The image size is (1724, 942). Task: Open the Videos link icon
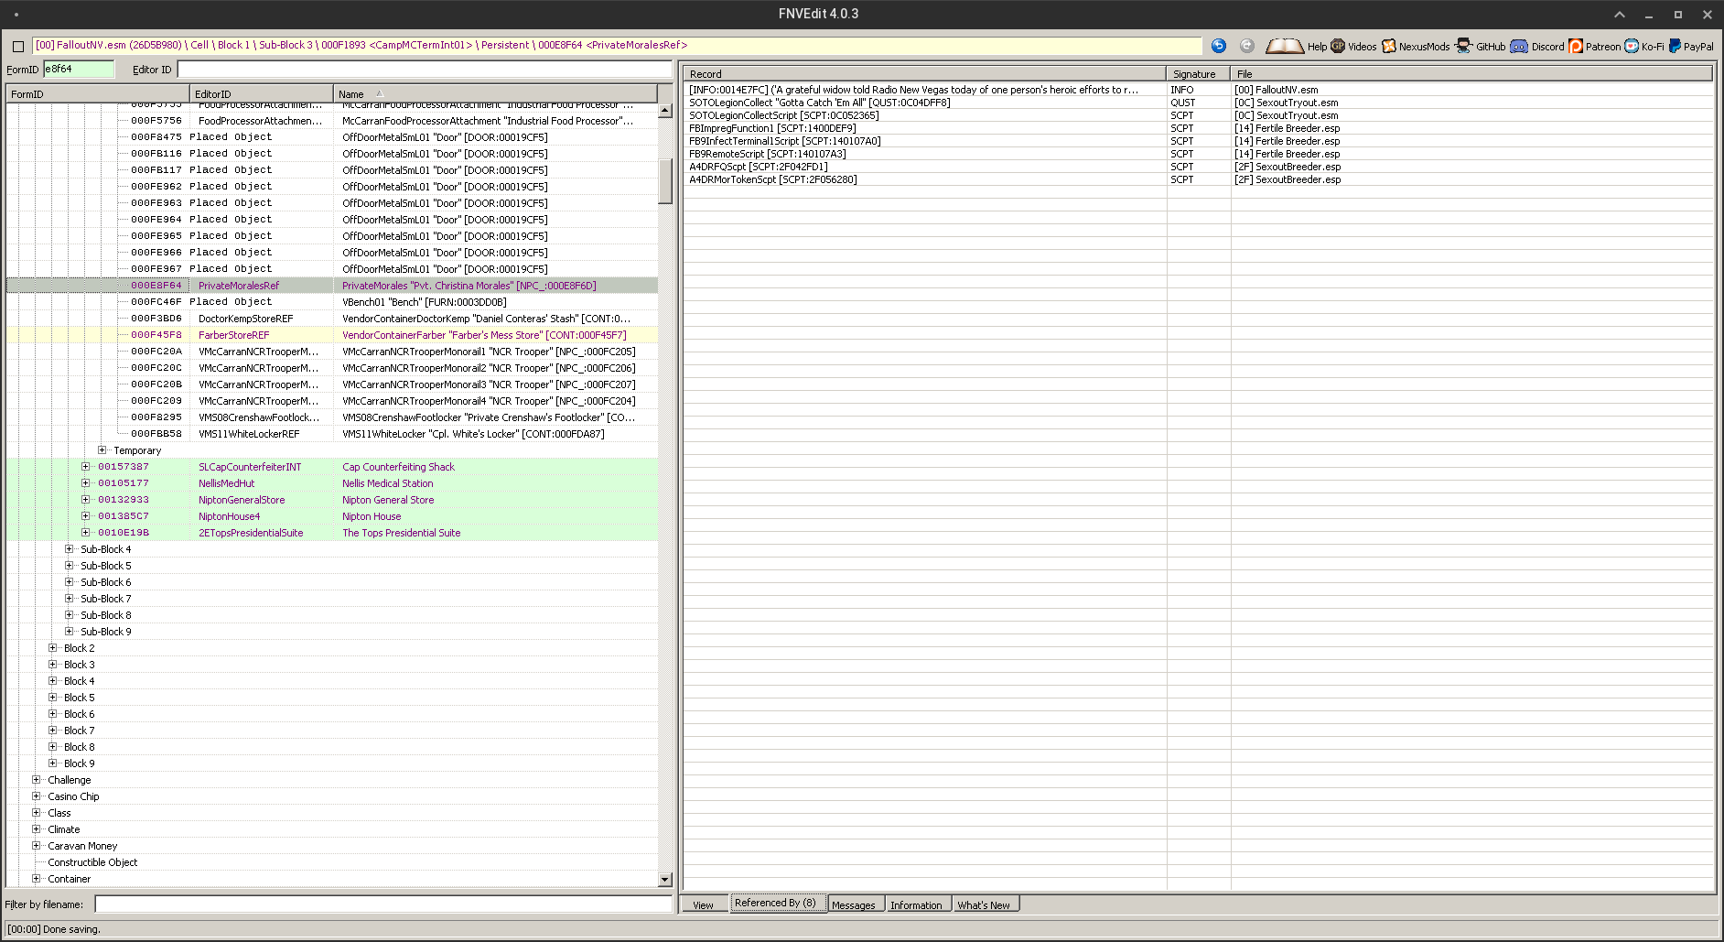click(x=1338, y=46)
